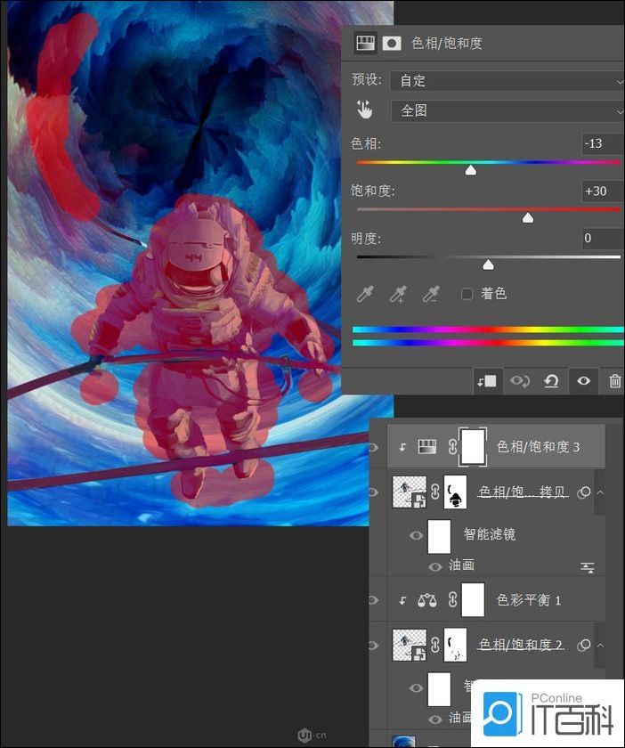Click the link chain icon on 色彩平衡 1
625x748 pixels.
pos(452,599)
